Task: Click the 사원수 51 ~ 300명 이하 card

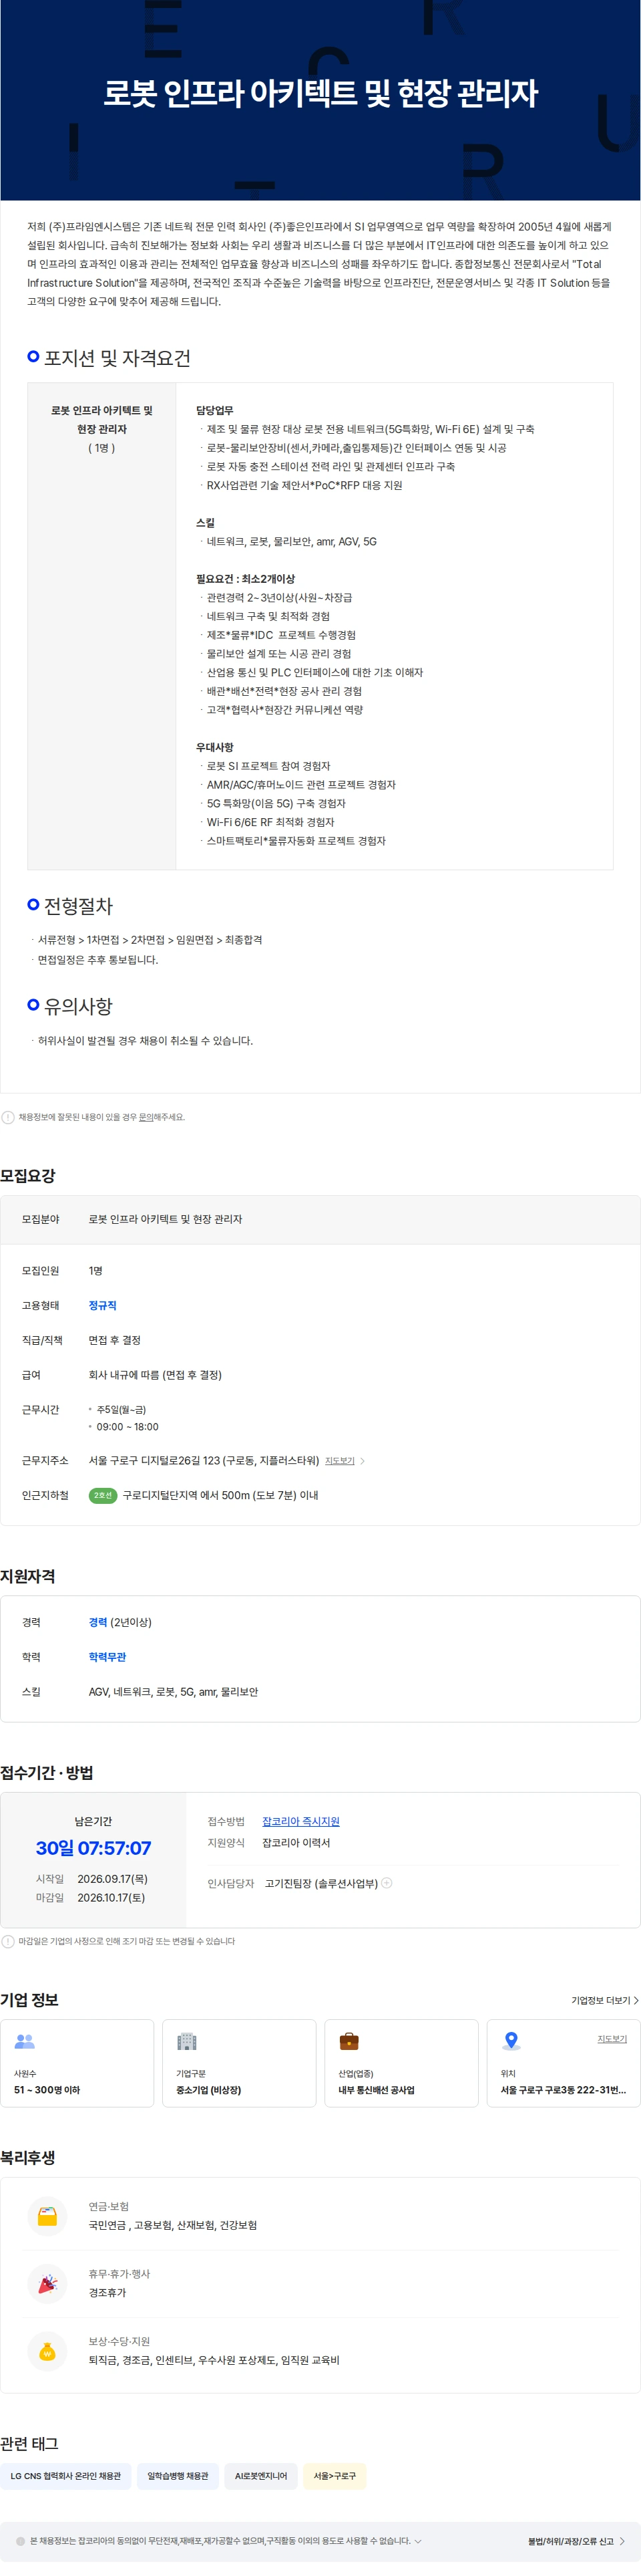Action: coord(77,2063)
